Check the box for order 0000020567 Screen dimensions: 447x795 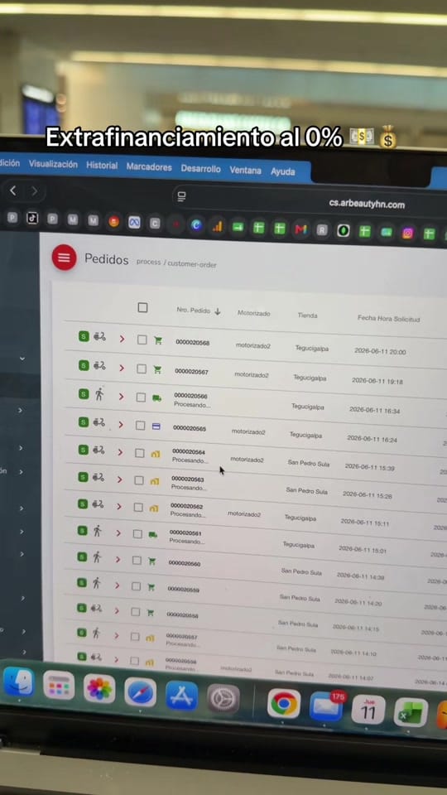(x=142, y=369)
